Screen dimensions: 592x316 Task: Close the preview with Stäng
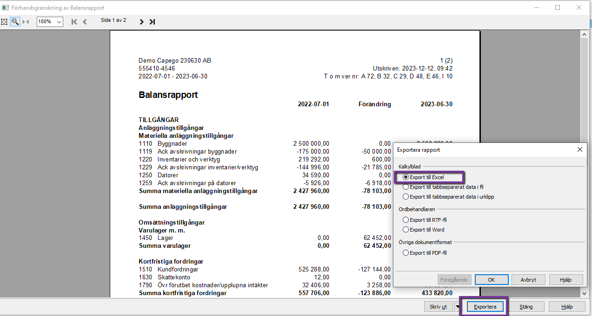pos(526,307)
